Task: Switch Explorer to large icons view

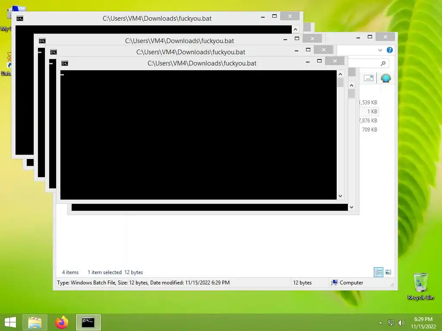Action: 388,272
